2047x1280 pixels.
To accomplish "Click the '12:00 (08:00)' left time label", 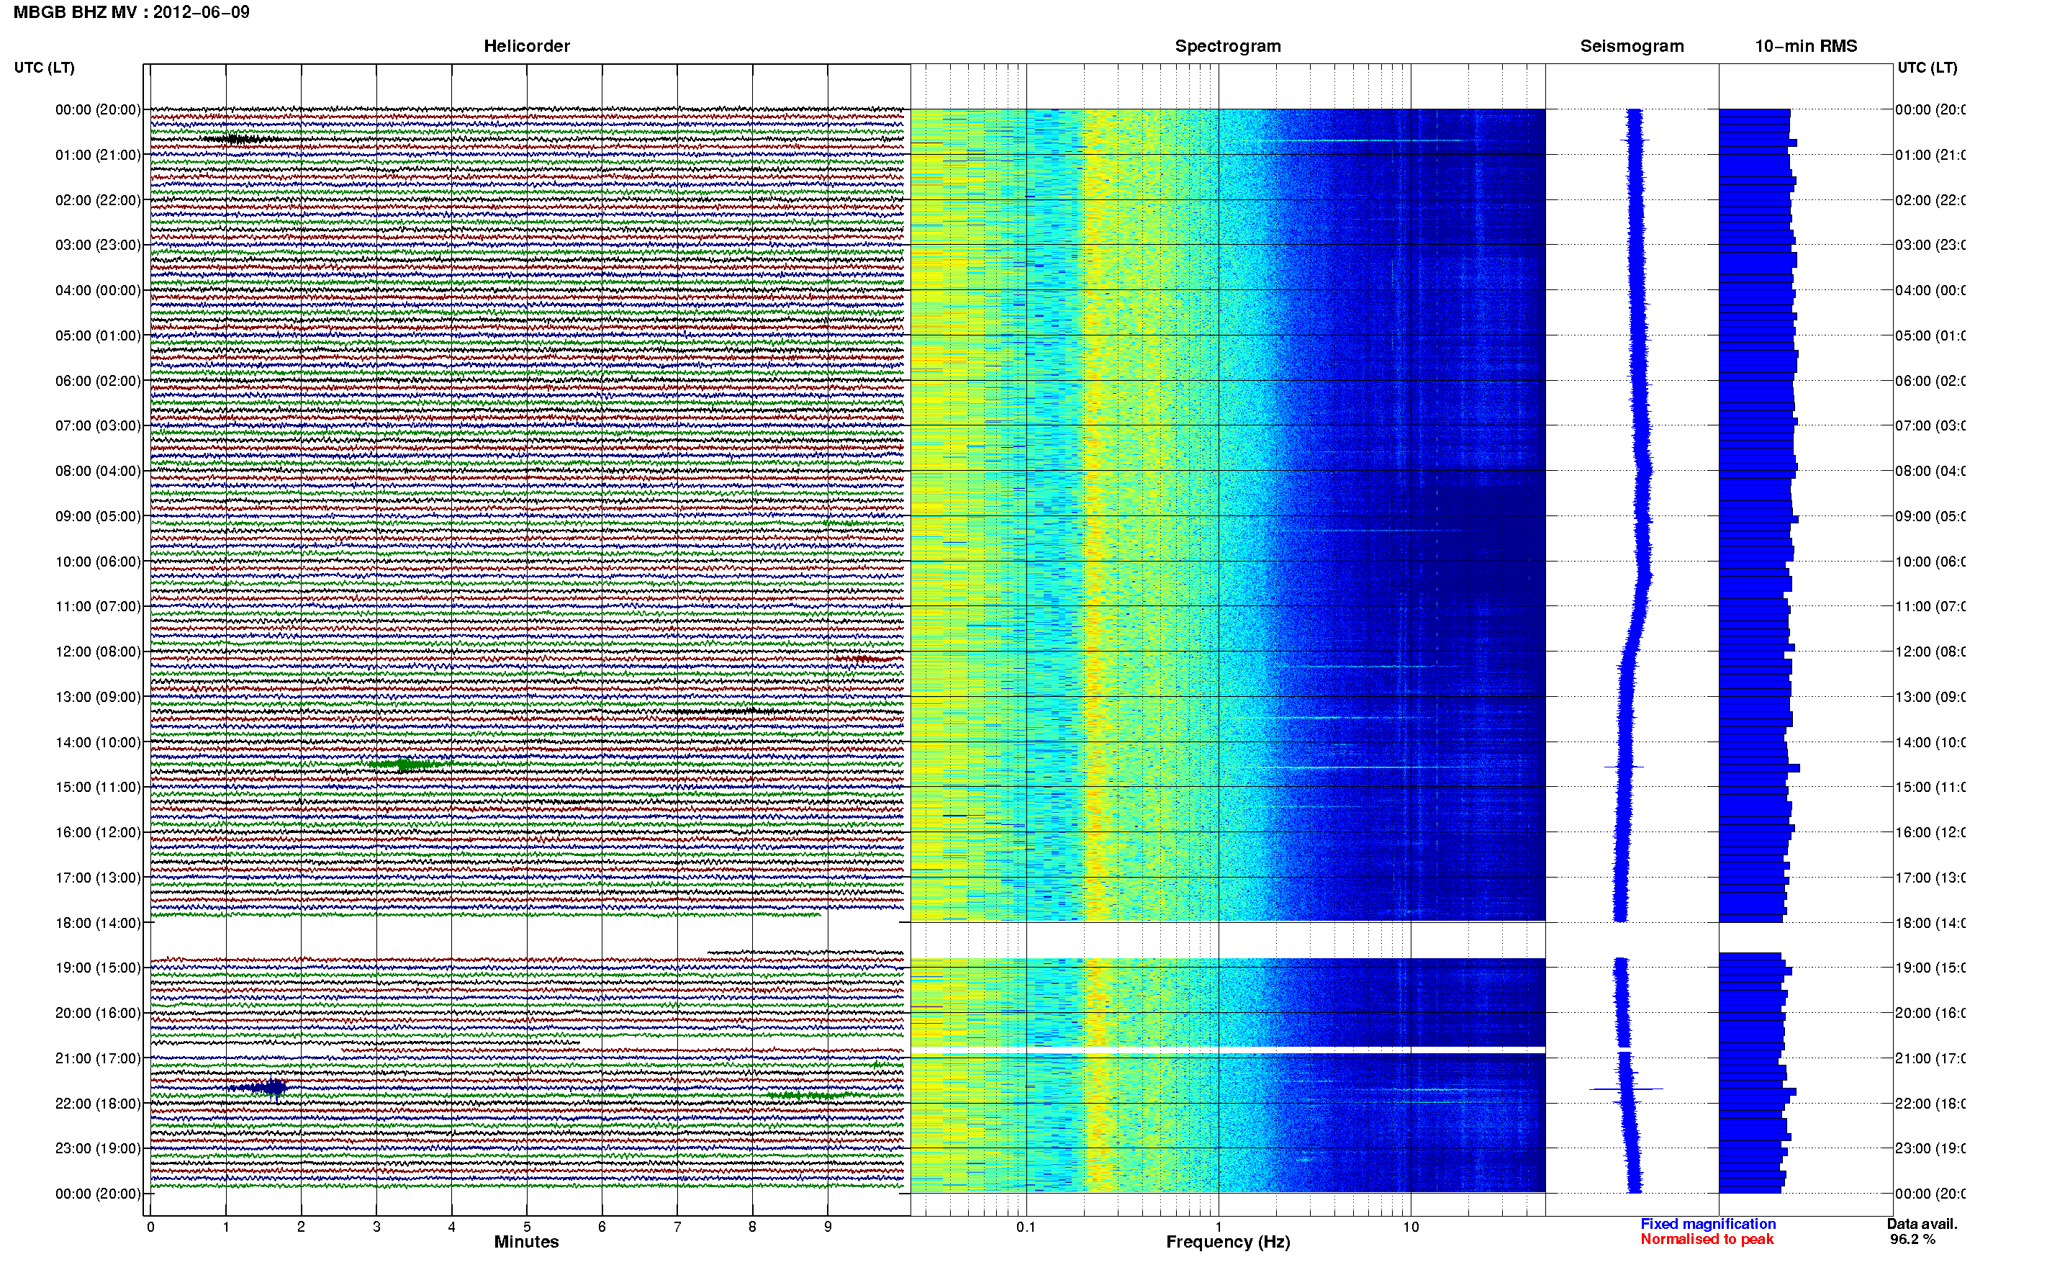I will [98, 652].
